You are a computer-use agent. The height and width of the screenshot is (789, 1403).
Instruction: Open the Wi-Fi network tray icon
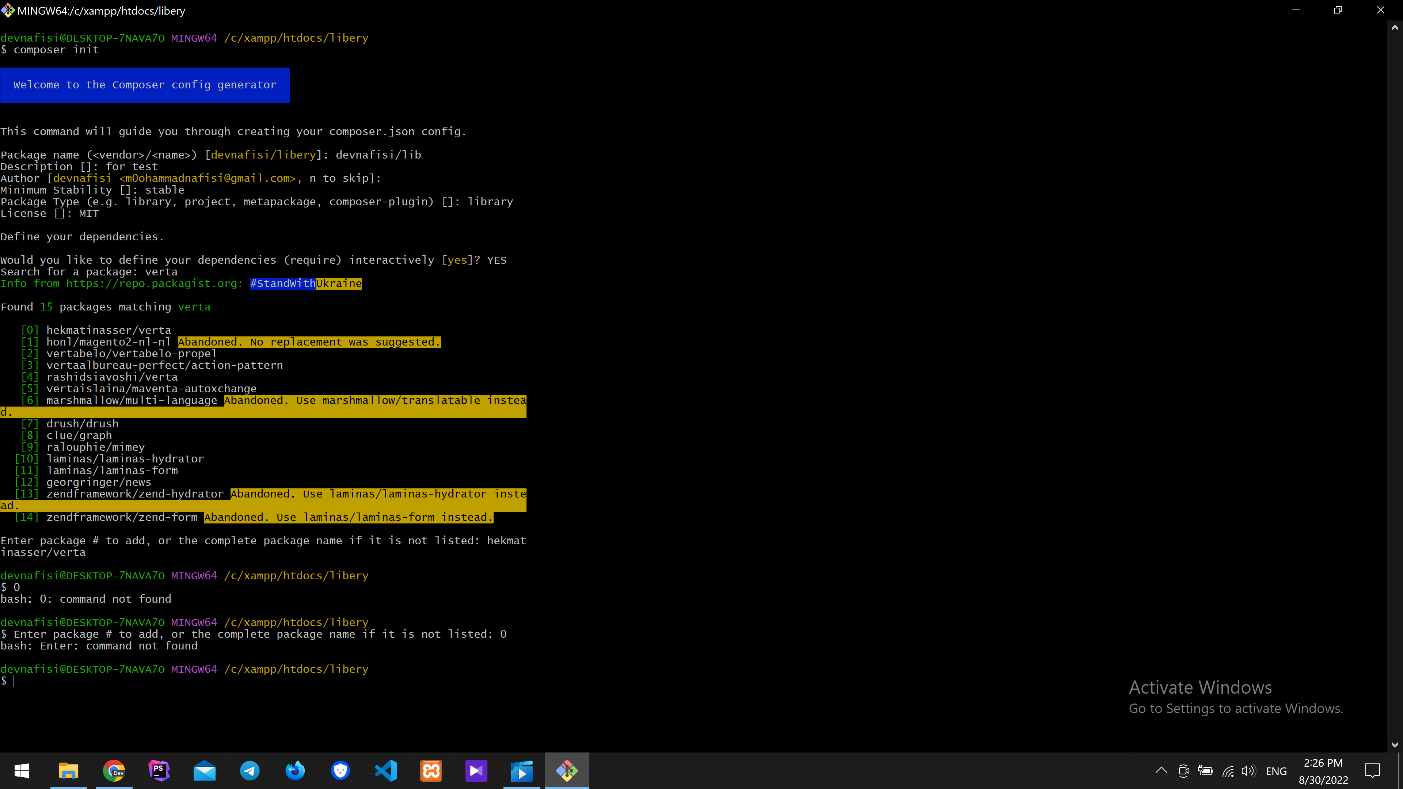click(1228, 771)
